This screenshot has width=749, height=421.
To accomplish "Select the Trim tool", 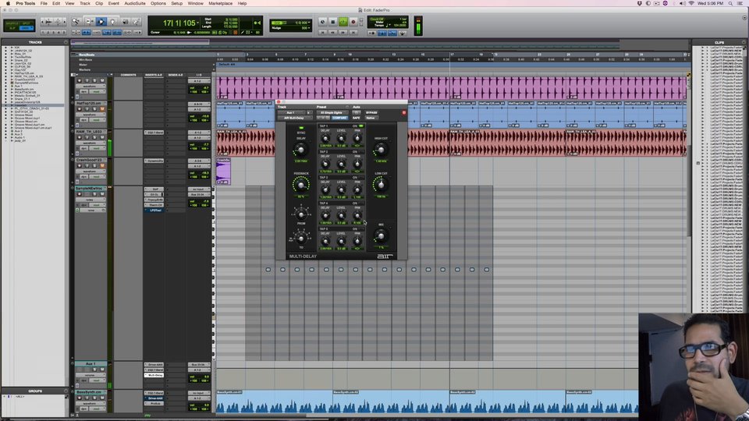I will [x=89, y=22].
